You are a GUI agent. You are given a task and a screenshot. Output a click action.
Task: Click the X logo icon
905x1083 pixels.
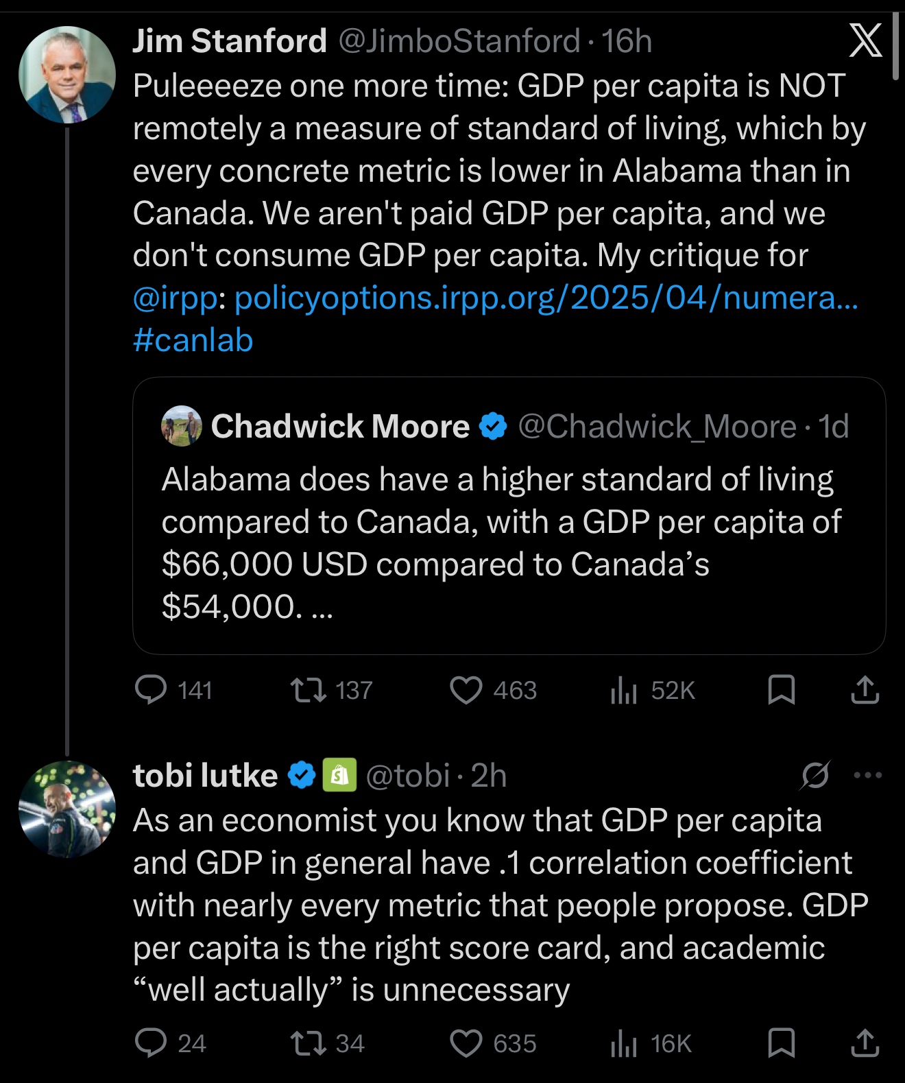point(865,40)
